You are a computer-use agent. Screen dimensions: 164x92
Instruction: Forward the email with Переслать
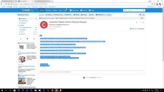point(68,15)
